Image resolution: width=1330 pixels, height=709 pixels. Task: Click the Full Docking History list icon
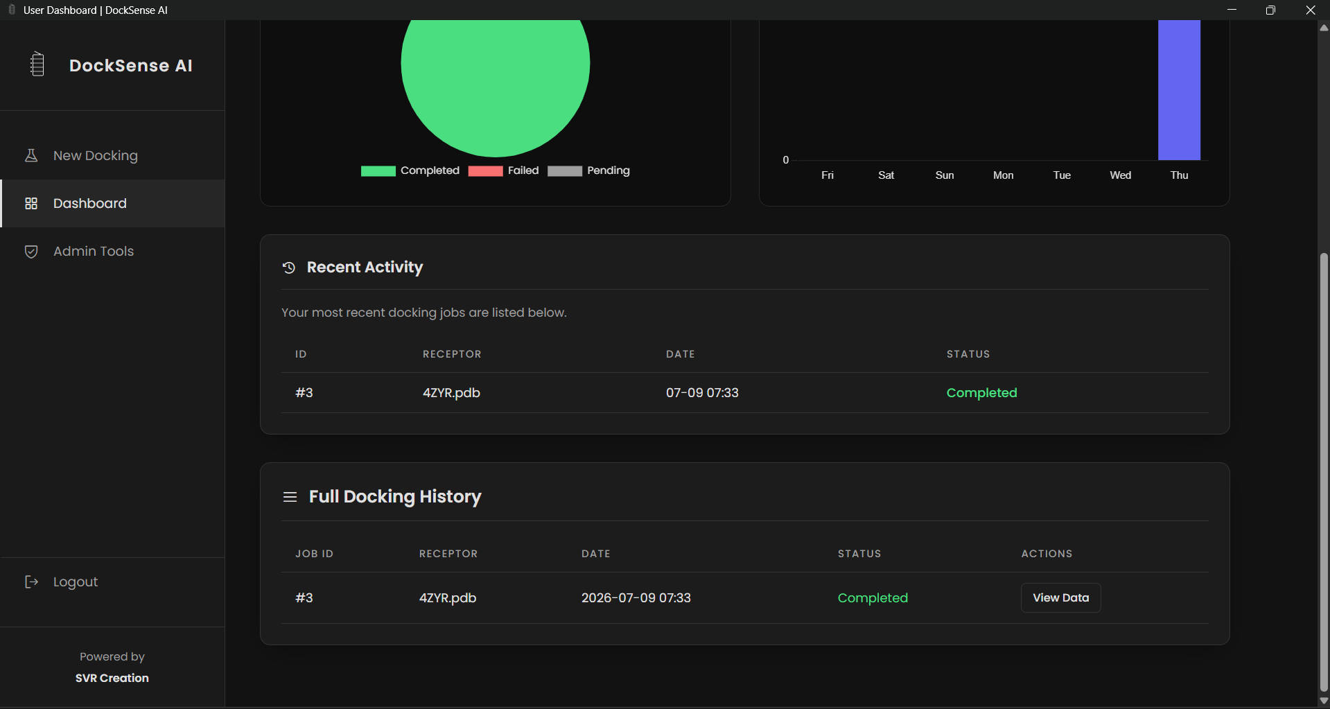290,497
